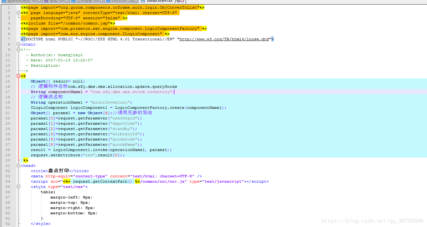427x227 pixels.
Task: Click line number 1 in the margin
Action: (x=9, y=7)
